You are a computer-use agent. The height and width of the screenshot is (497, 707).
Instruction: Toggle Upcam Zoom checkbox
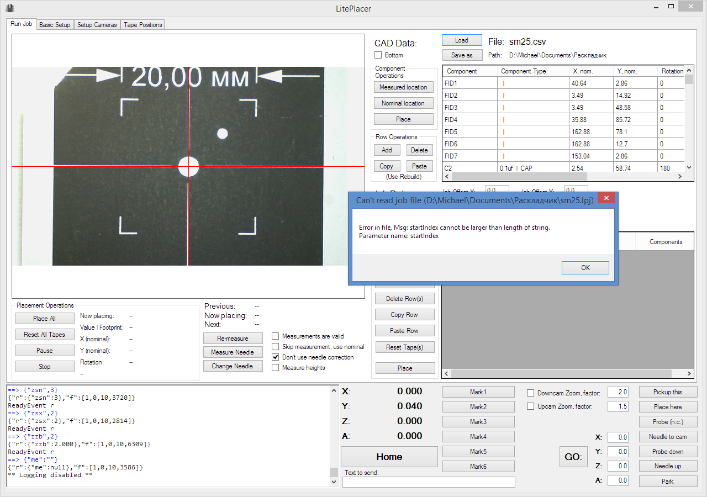point(531,406)
